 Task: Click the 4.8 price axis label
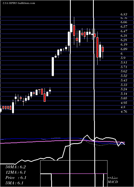(x=123, y=107)
